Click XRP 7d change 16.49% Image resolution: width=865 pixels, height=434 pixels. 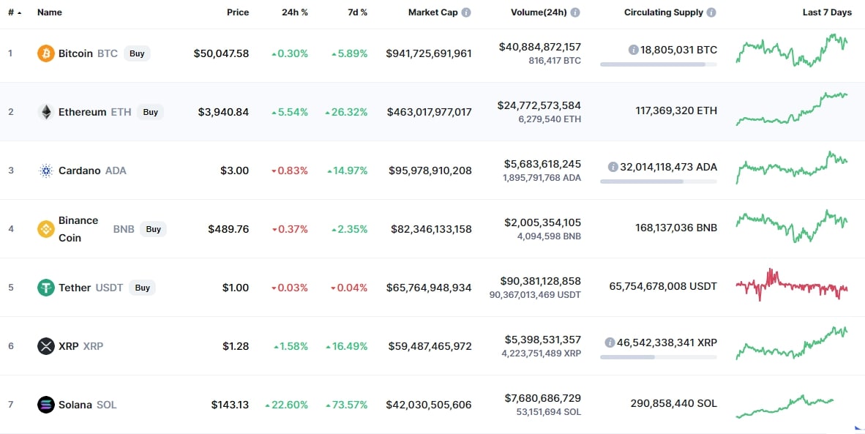click(x=346, y=345)
